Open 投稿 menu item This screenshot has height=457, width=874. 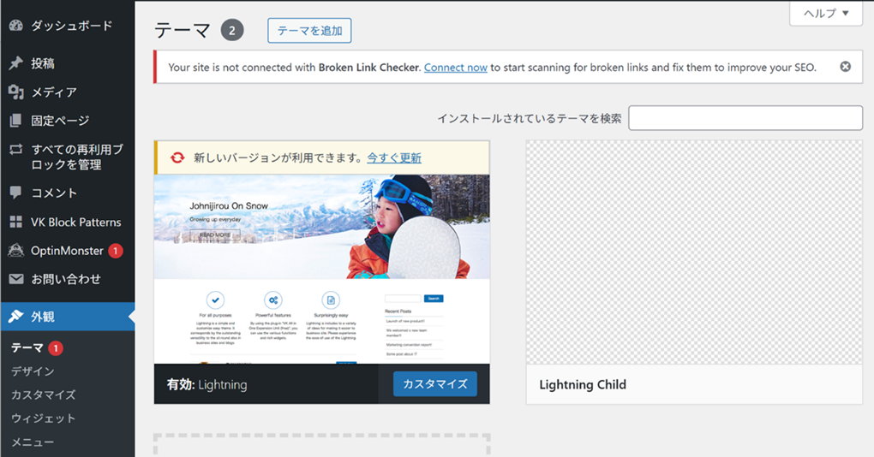[68, 62]
